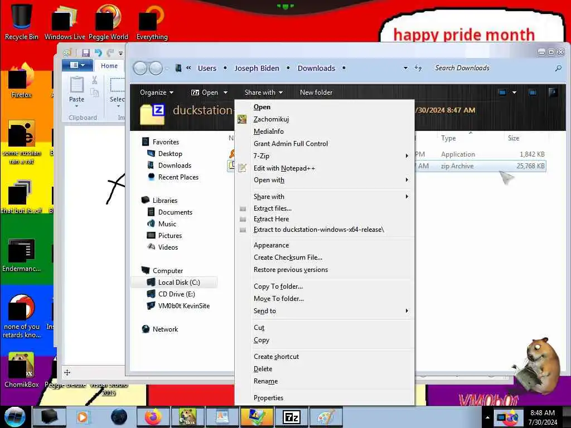This screenshot has height=428, width=571.
Task: Choose Edit with Notepad++
Action: [284, 168]
